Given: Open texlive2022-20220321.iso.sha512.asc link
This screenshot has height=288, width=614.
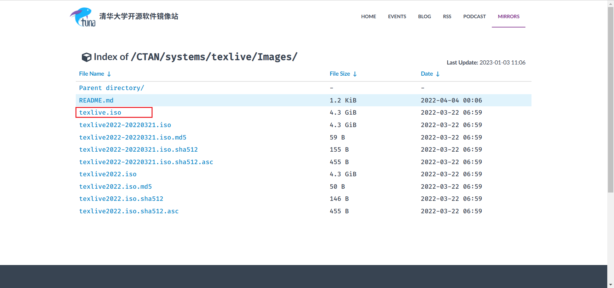Looking at the screenshot, I should [146, 162].
